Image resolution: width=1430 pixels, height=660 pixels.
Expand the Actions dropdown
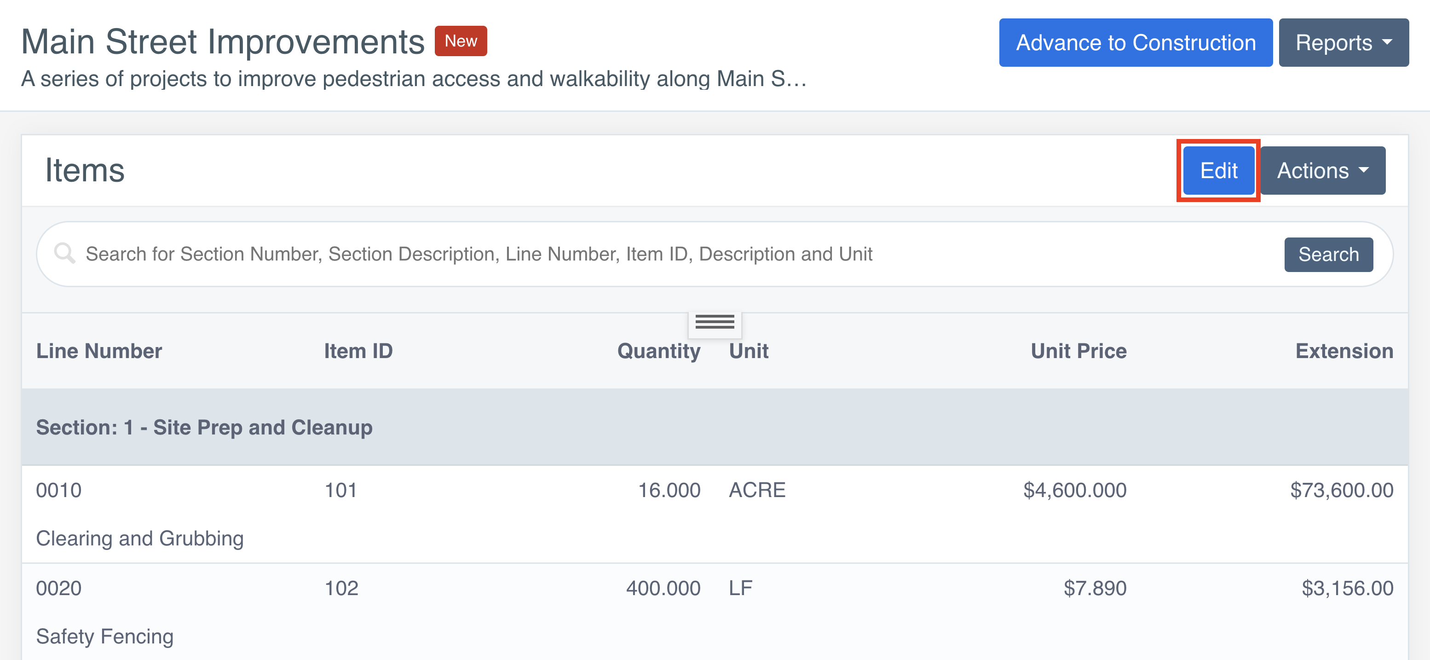(x=1322, y=171)
